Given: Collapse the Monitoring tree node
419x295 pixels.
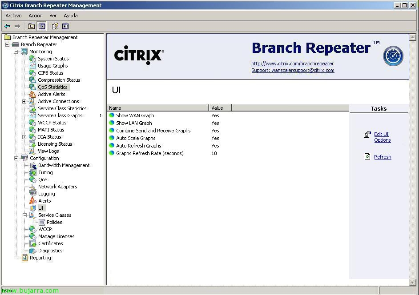Looking at the screenshot, I should coord(16,52).
